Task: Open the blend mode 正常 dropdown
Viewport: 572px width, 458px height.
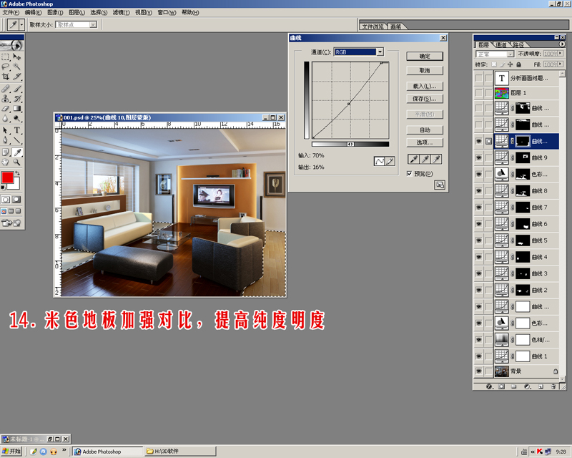Action: click(511, 54)
